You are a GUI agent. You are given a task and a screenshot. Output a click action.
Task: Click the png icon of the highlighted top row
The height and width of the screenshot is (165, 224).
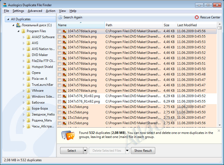click(x=65, y=31)
